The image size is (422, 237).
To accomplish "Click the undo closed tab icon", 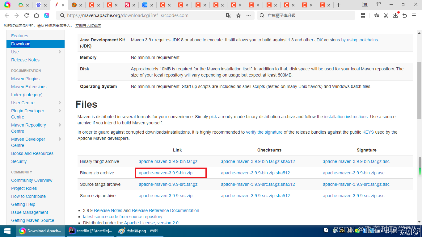I will pyautogui.click(x=405, y=15).
